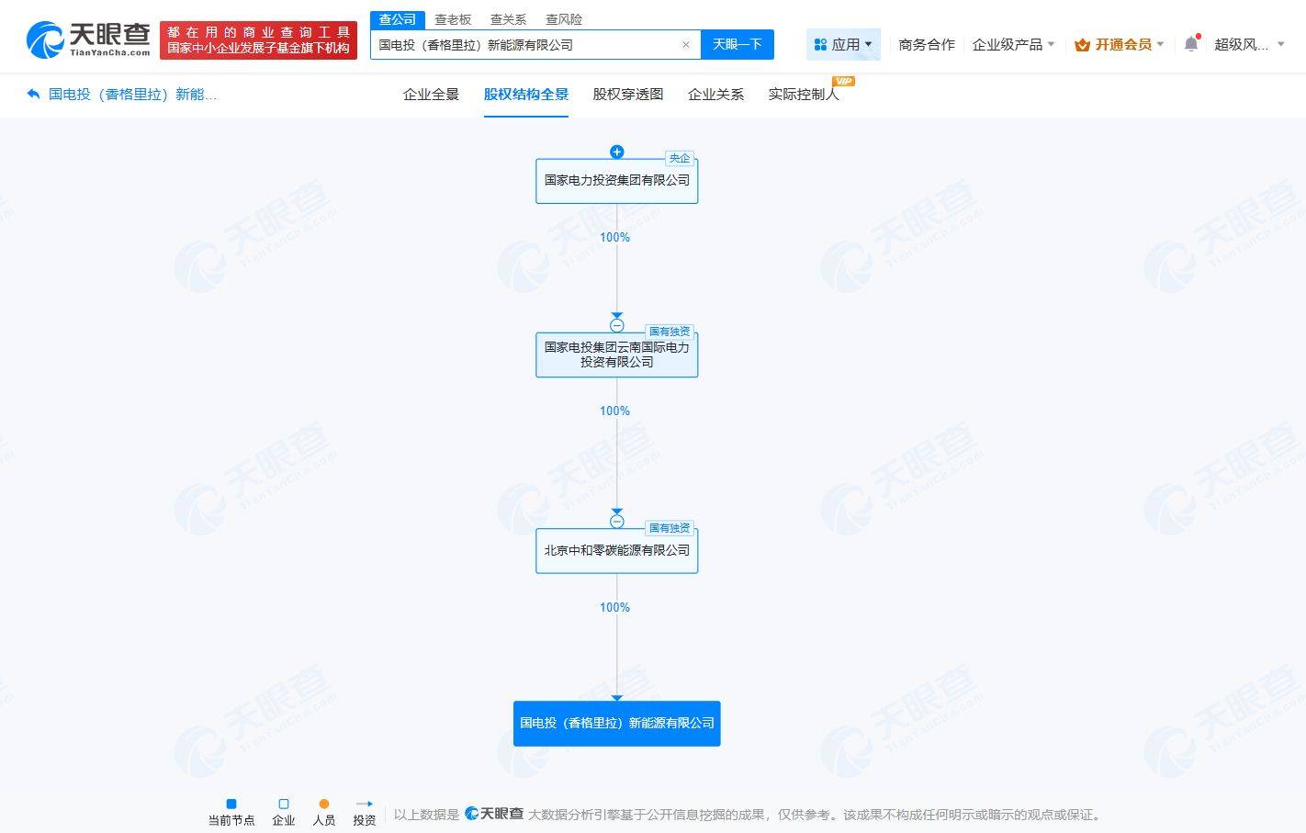Open the 应用 dropdown menu
The image size is (1306, 833).
click(843, 44)
